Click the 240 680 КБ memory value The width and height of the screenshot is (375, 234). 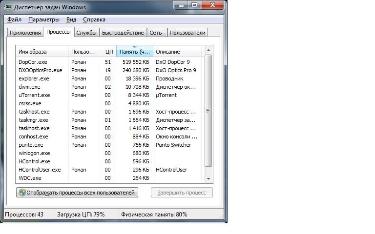[x=136, y=70]
